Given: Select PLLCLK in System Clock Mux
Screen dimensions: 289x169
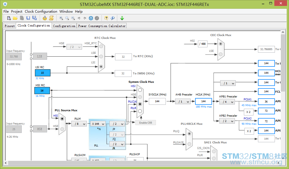Looking at the screenshot, I should pyautogui.click(x=140, y=104).
